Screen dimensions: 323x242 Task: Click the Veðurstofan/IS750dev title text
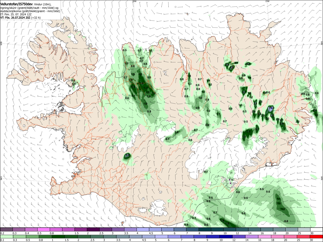16,4
